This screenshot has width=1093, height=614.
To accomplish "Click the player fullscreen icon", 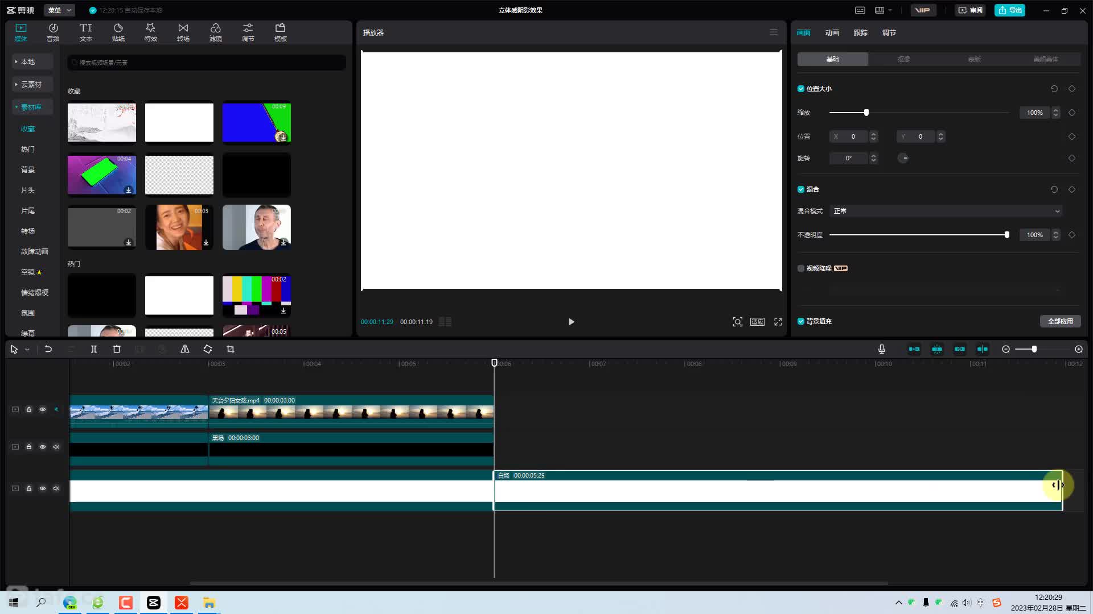I will coord(778,322).
